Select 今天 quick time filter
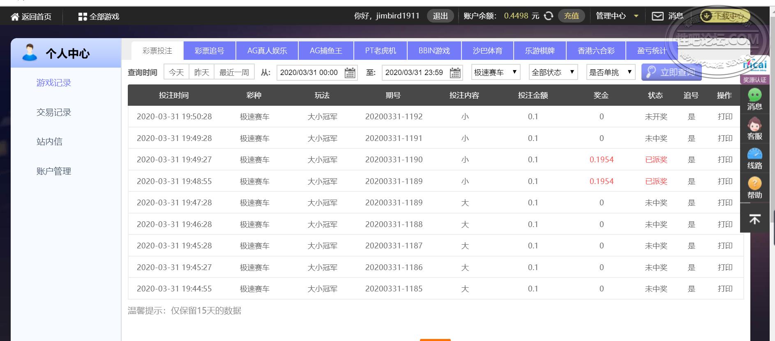The width and height of the screenshot is (775, 341). click(x=176, y=73)
